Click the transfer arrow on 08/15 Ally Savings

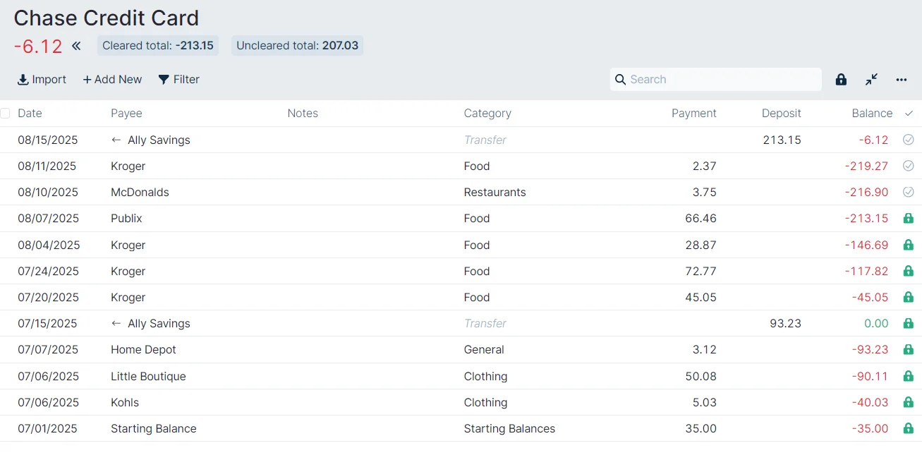point(116,140)
